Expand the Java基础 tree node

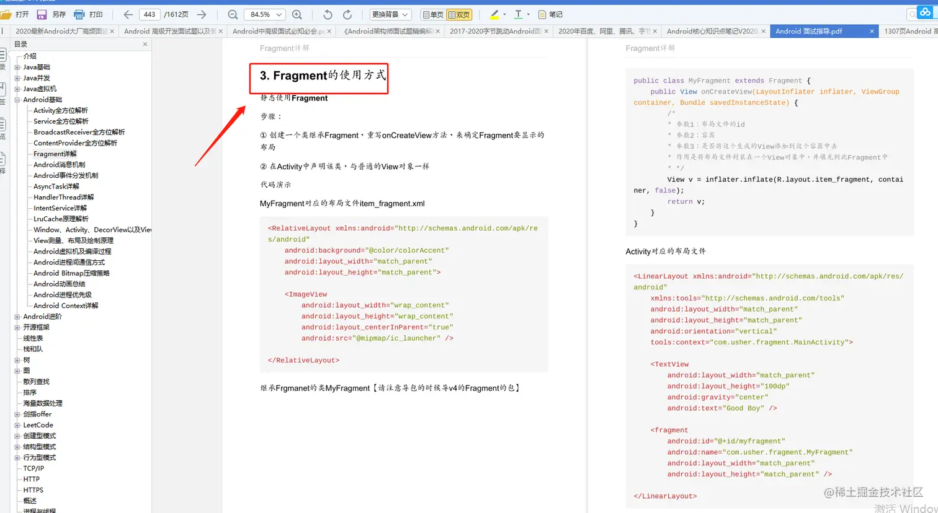tap(17, 67)
